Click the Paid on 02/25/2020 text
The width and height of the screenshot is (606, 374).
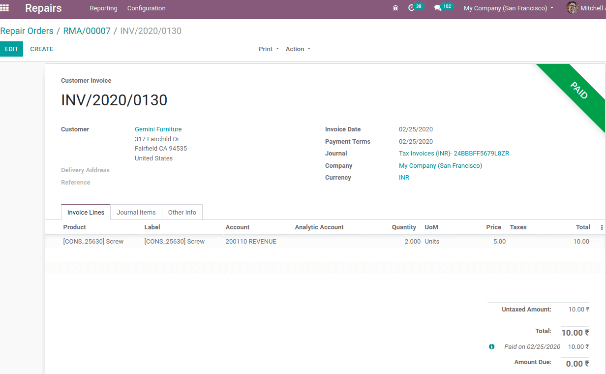[x=532, y=347]
